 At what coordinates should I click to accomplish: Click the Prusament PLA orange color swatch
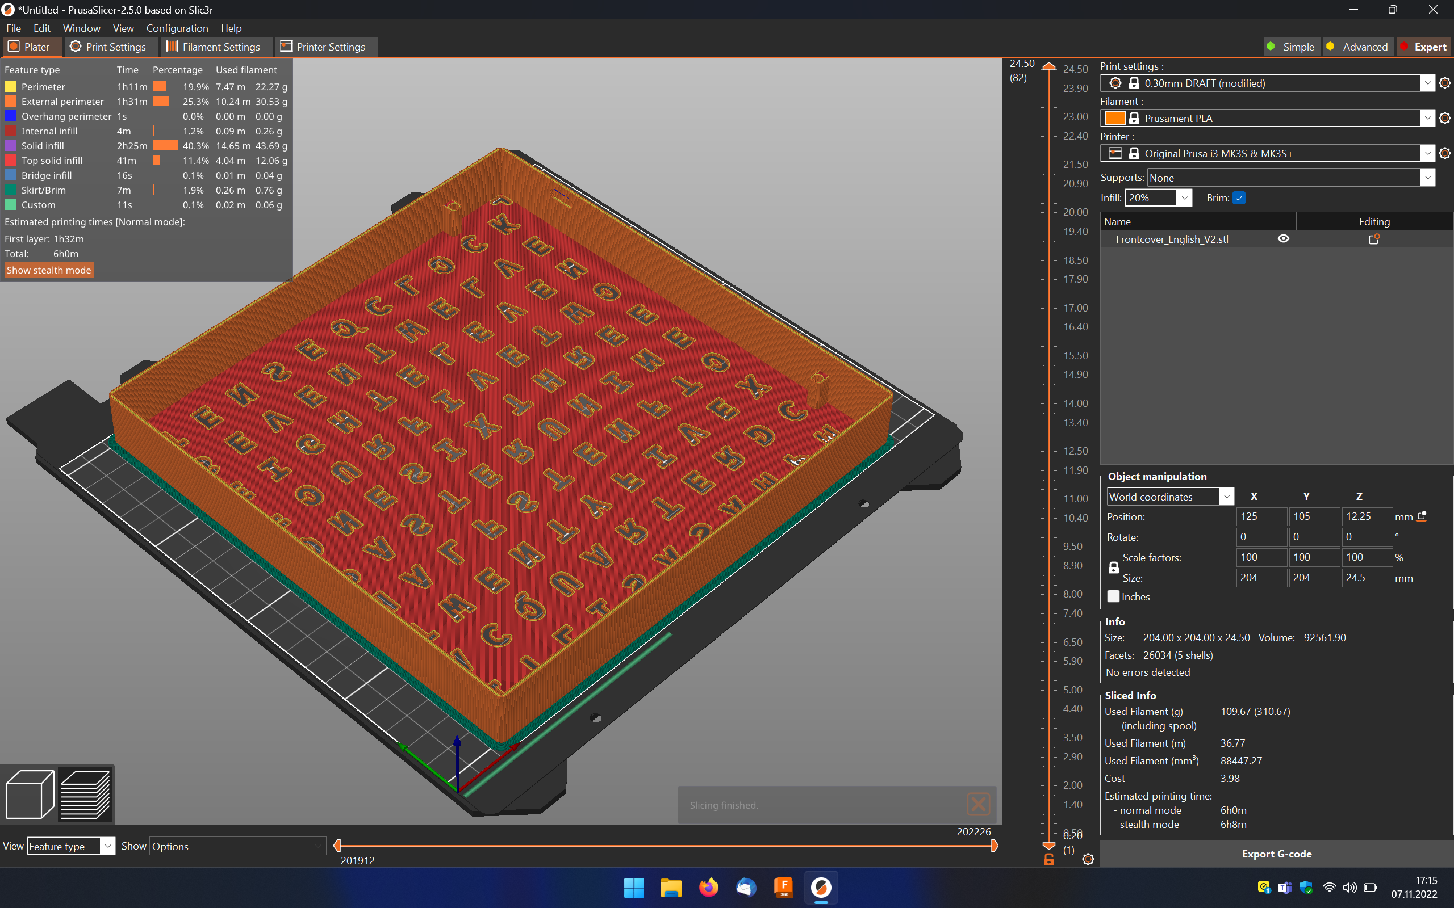1114,118
